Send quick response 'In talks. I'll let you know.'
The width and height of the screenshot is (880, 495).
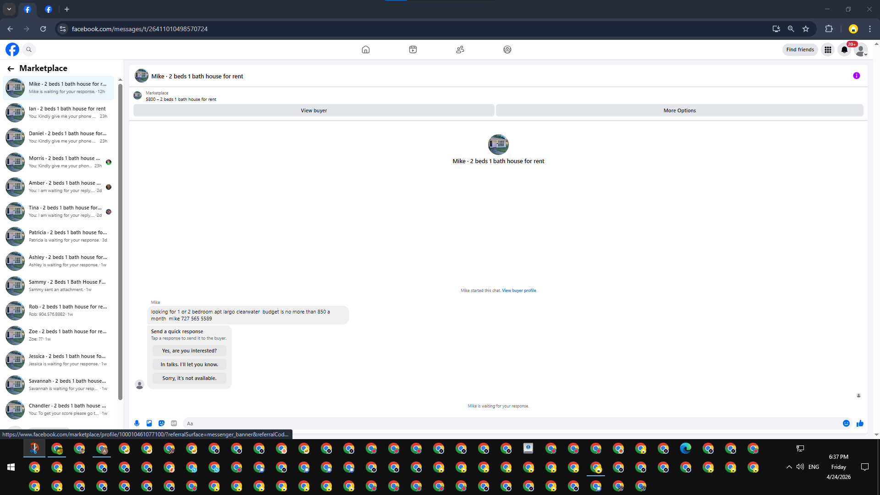coord(189,364)
